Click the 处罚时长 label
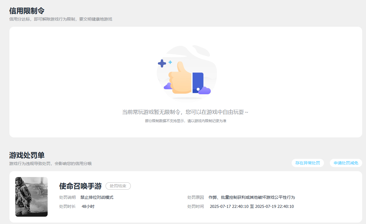This screenshot has height=224, width=366. tap(67, 206)
